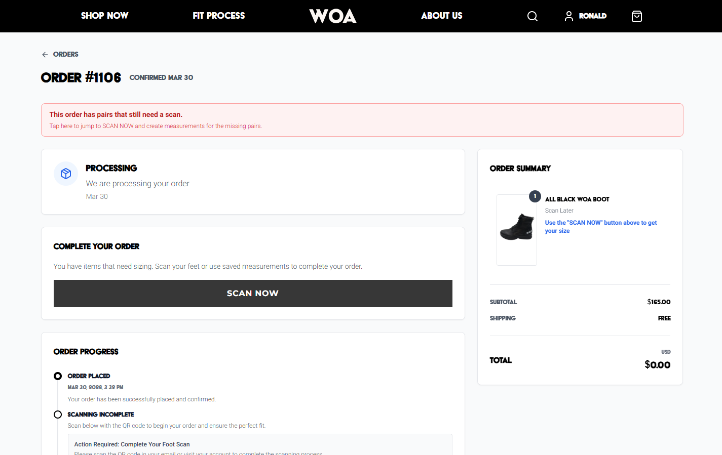Viewport: 722px width, 455px height.
Task: Open the shopping bag cart icon
Action: click(637, 16)
